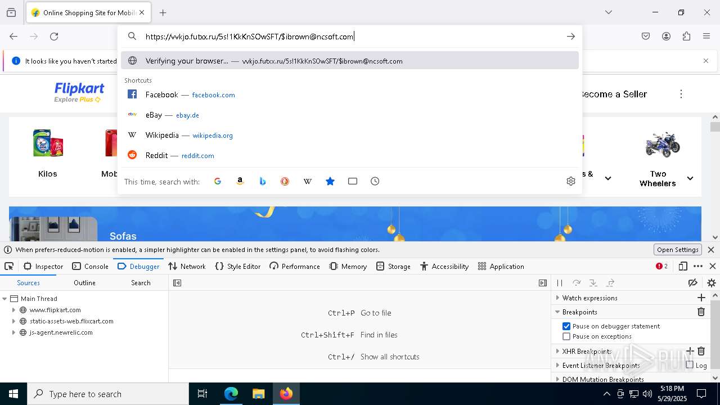Search this time with Google icon

[218, 181]
